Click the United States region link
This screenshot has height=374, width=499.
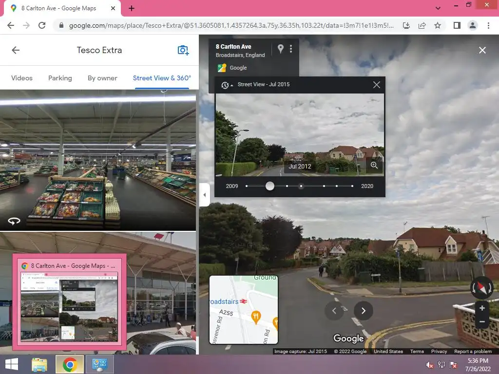coord(388,352)
